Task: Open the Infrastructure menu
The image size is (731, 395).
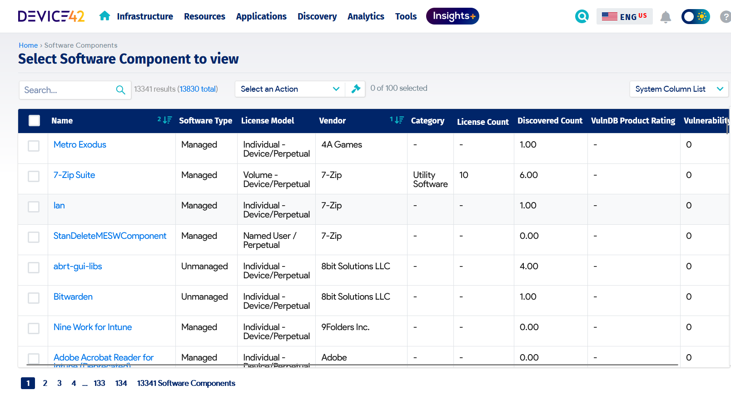Action: (145, 16)
